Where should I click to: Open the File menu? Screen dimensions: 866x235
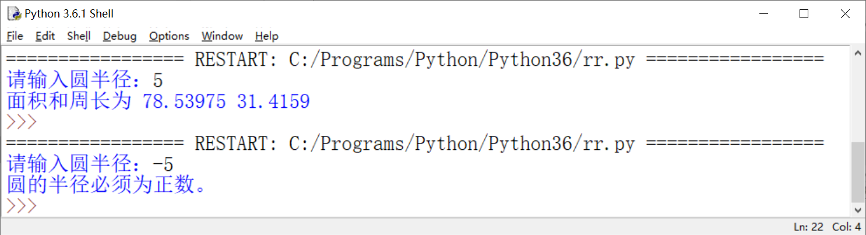pos(15,36)
